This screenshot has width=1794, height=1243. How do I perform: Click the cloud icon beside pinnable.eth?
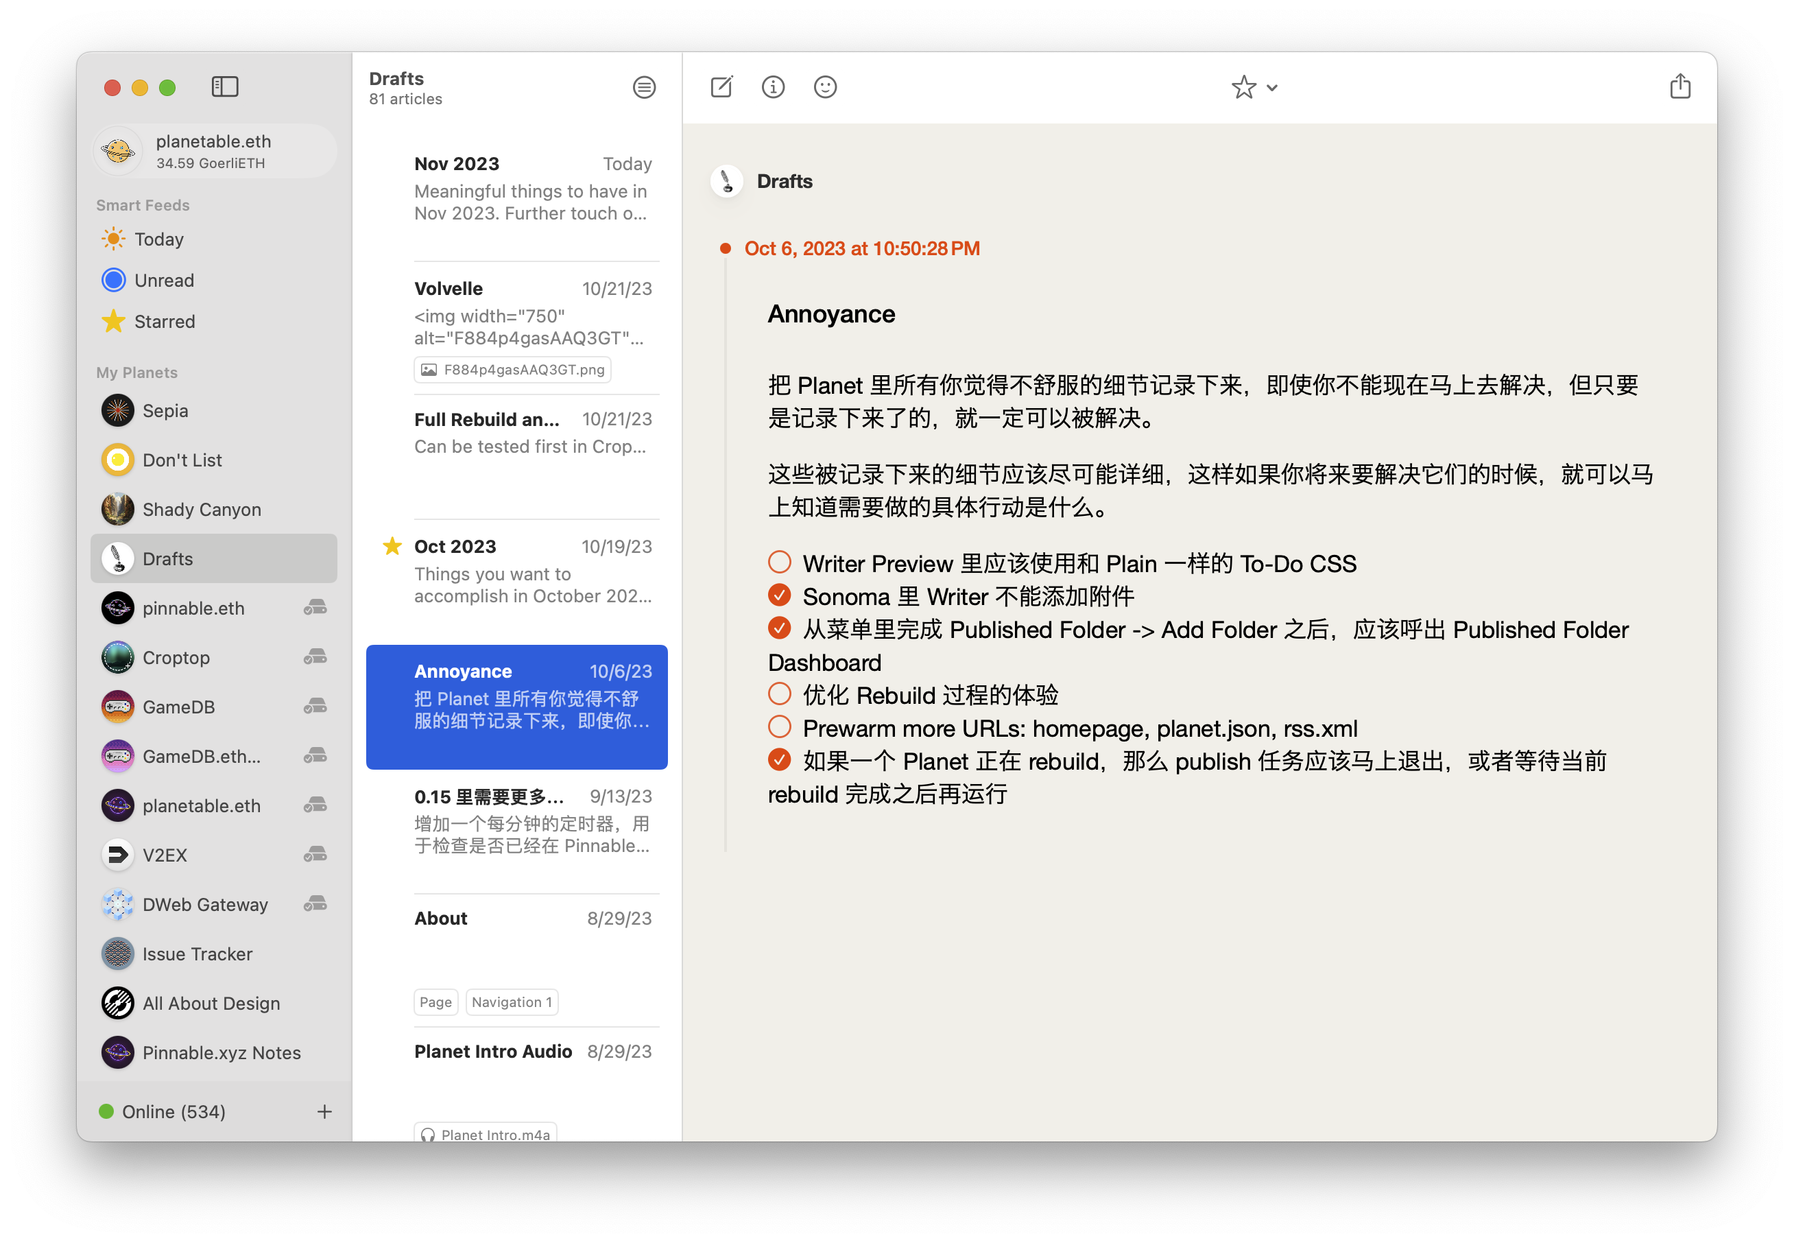tap(315, 608)
